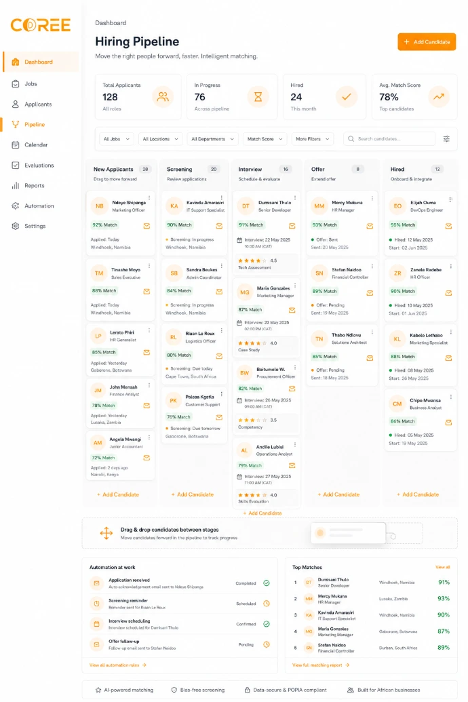The width and height of the screenshot is (468, 702).
Task: Click Screening reminder scheduled clock icon
Action: pos(267,604)
